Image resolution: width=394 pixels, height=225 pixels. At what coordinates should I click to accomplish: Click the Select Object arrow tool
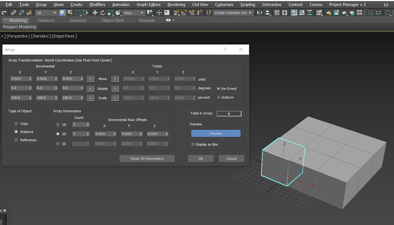pos(62,13)
